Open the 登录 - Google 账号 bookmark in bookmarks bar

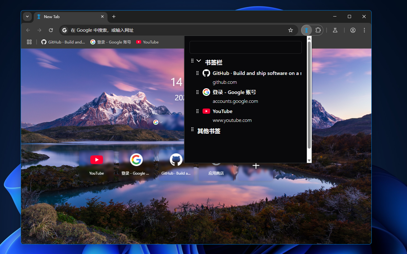[111, 42]
